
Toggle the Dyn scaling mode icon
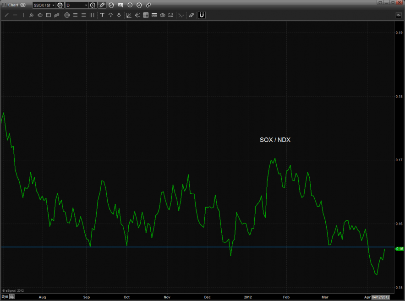[x=12, y=297]
